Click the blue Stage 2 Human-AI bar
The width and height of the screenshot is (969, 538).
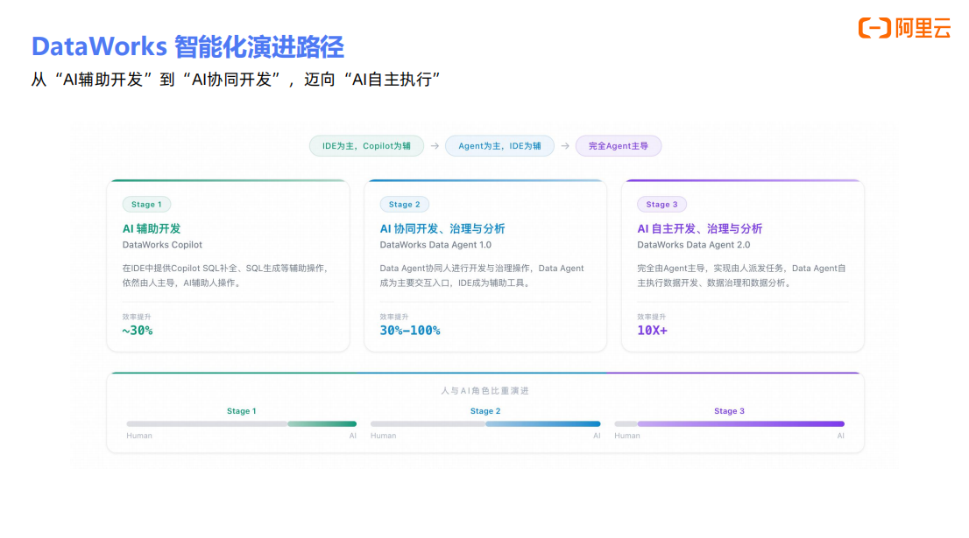485,424
